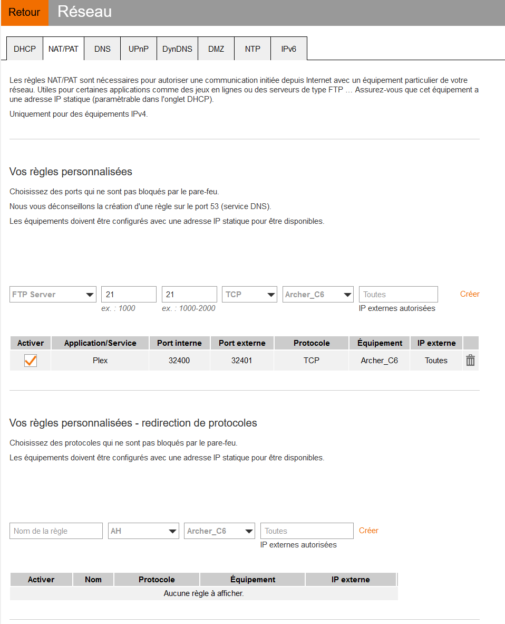The image size is (505, 624).
Task: Switch to the NTP tab
Action: pyautogui.click(x=252, y=49)
